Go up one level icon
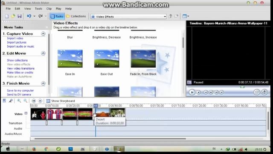Screen dimensions: 273x154 171,16
